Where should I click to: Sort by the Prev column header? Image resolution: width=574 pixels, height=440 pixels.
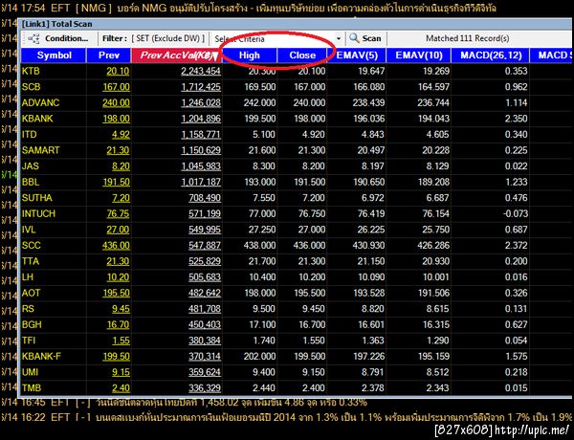[x=109, y=55]
